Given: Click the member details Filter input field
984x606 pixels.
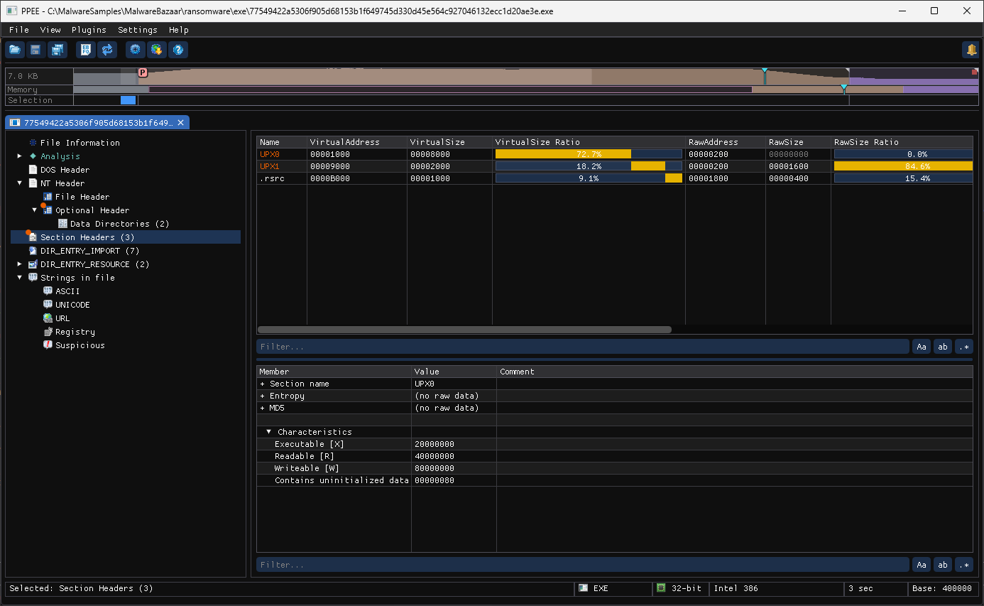Looking at the screenshot, I should pyautogui.click(x=583, y=565).
